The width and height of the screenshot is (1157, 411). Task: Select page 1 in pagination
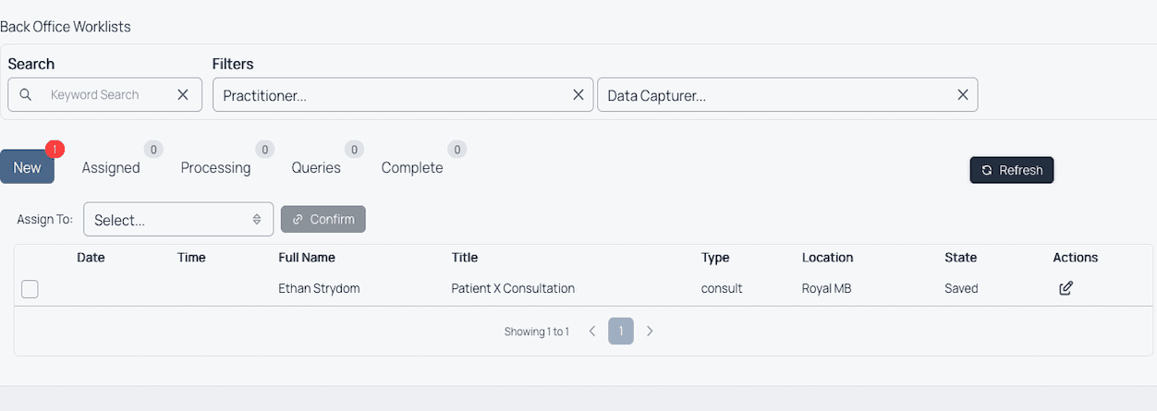click(621, 331)
